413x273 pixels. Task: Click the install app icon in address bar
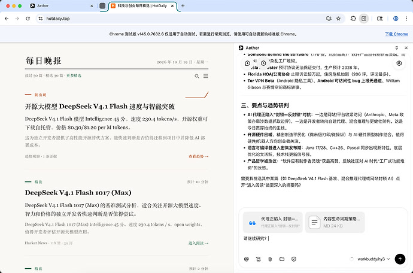tap(329, 19)
